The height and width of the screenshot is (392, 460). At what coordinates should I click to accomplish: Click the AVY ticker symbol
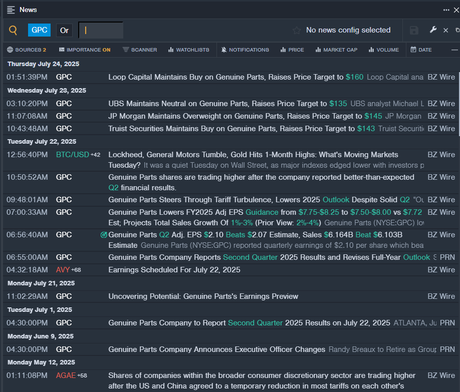click(63, 270)
